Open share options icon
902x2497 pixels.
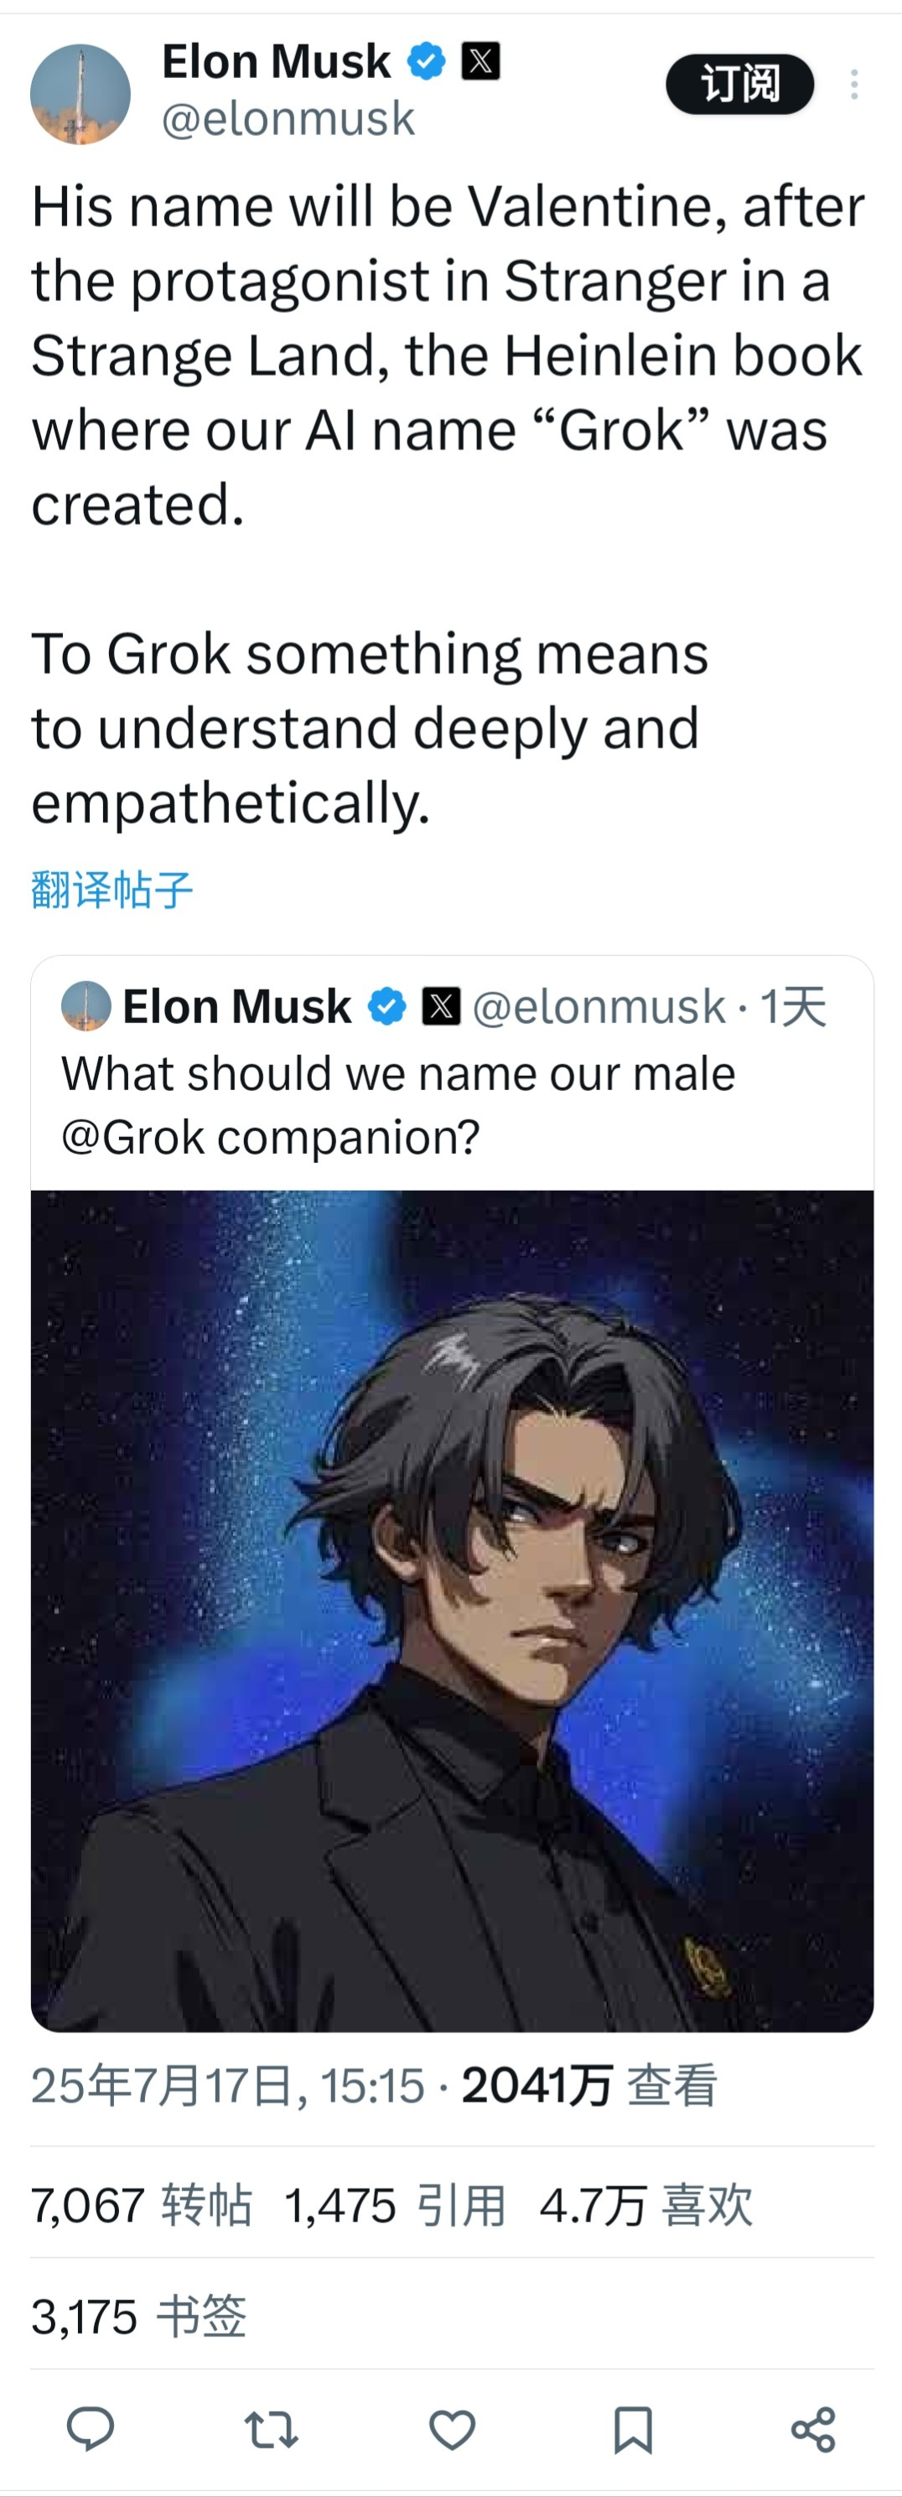coord(813,2429)
